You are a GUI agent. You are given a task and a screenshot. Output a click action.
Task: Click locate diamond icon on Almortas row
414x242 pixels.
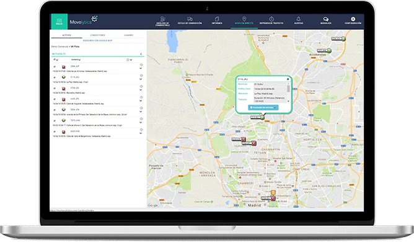141,65
